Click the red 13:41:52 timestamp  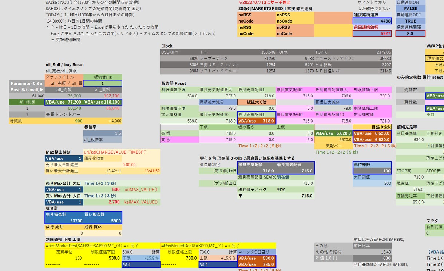coord(141,171)
